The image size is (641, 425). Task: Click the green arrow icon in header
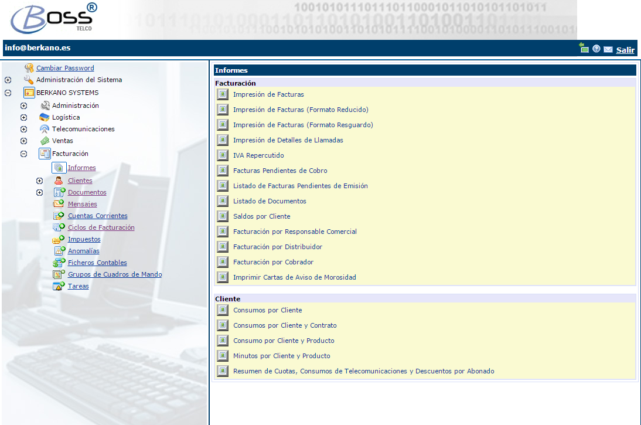click(x=584, y=48)
